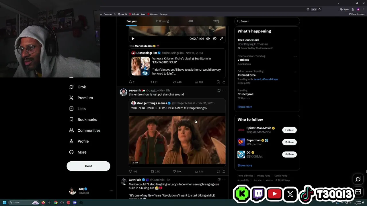The image size is (367, 206).
Task: Open the #ForceFridays trending link
Action: [270, 79]
